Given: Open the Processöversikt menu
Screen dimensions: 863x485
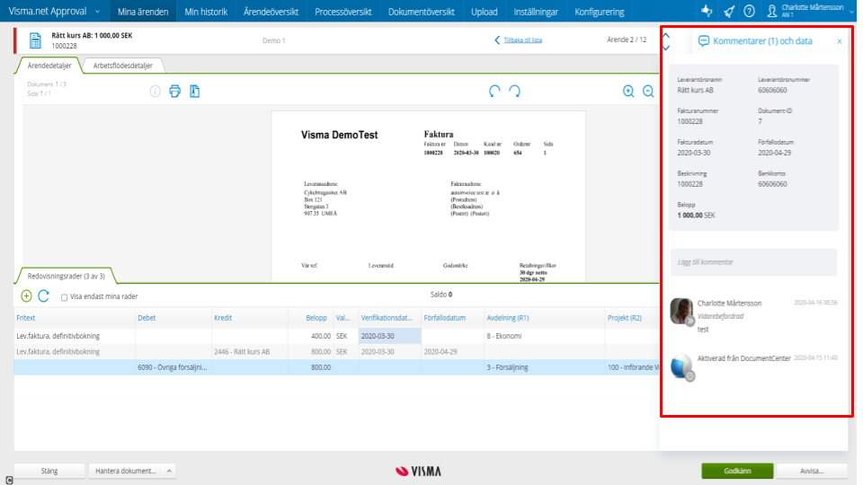Looking at the screenshot, I should (343, 12).
